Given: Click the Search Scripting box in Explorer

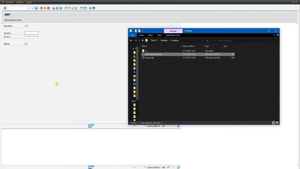Looking at the screenshot, I should tap(245, 40).
